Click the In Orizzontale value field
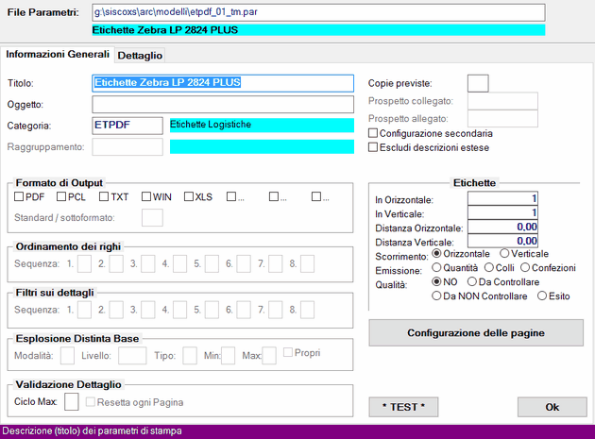 pos(502,198)
